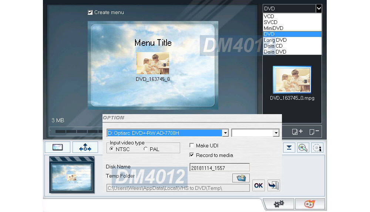370x212 pixels.
Task: Choose SVCD from the format list
Action: tap(292, 22)
